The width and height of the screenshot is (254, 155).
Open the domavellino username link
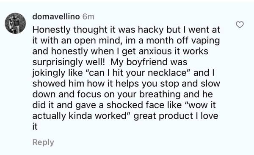[56, 16]
